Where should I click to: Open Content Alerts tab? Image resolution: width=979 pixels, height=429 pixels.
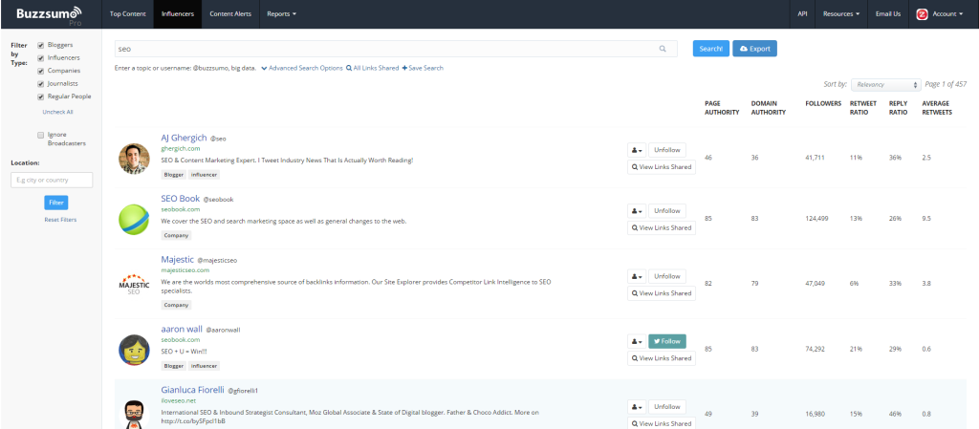coord(230,13)
